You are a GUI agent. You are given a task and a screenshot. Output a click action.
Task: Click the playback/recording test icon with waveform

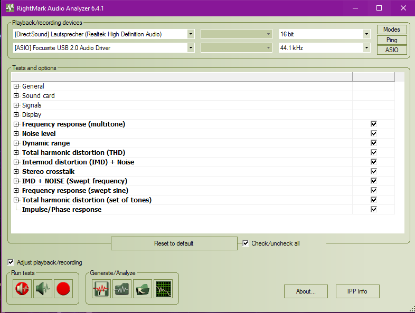click(22, 289)
